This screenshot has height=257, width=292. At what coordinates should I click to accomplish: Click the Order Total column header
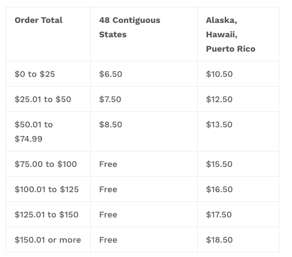(x=39, y=20)
